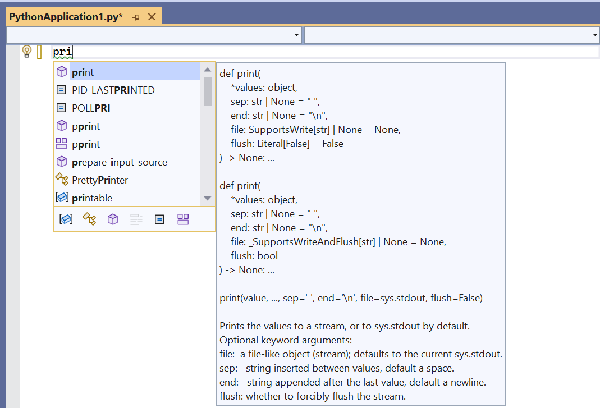The width and height of the screenshot is (600, 408).
Task: Close the PythonApplication1.py tab
Action: (152, 17)
